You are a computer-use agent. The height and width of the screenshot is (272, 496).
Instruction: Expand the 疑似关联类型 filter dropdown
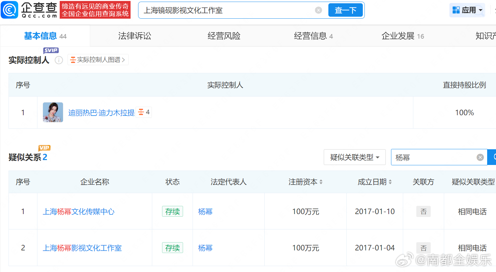click(x=355, y=157)
